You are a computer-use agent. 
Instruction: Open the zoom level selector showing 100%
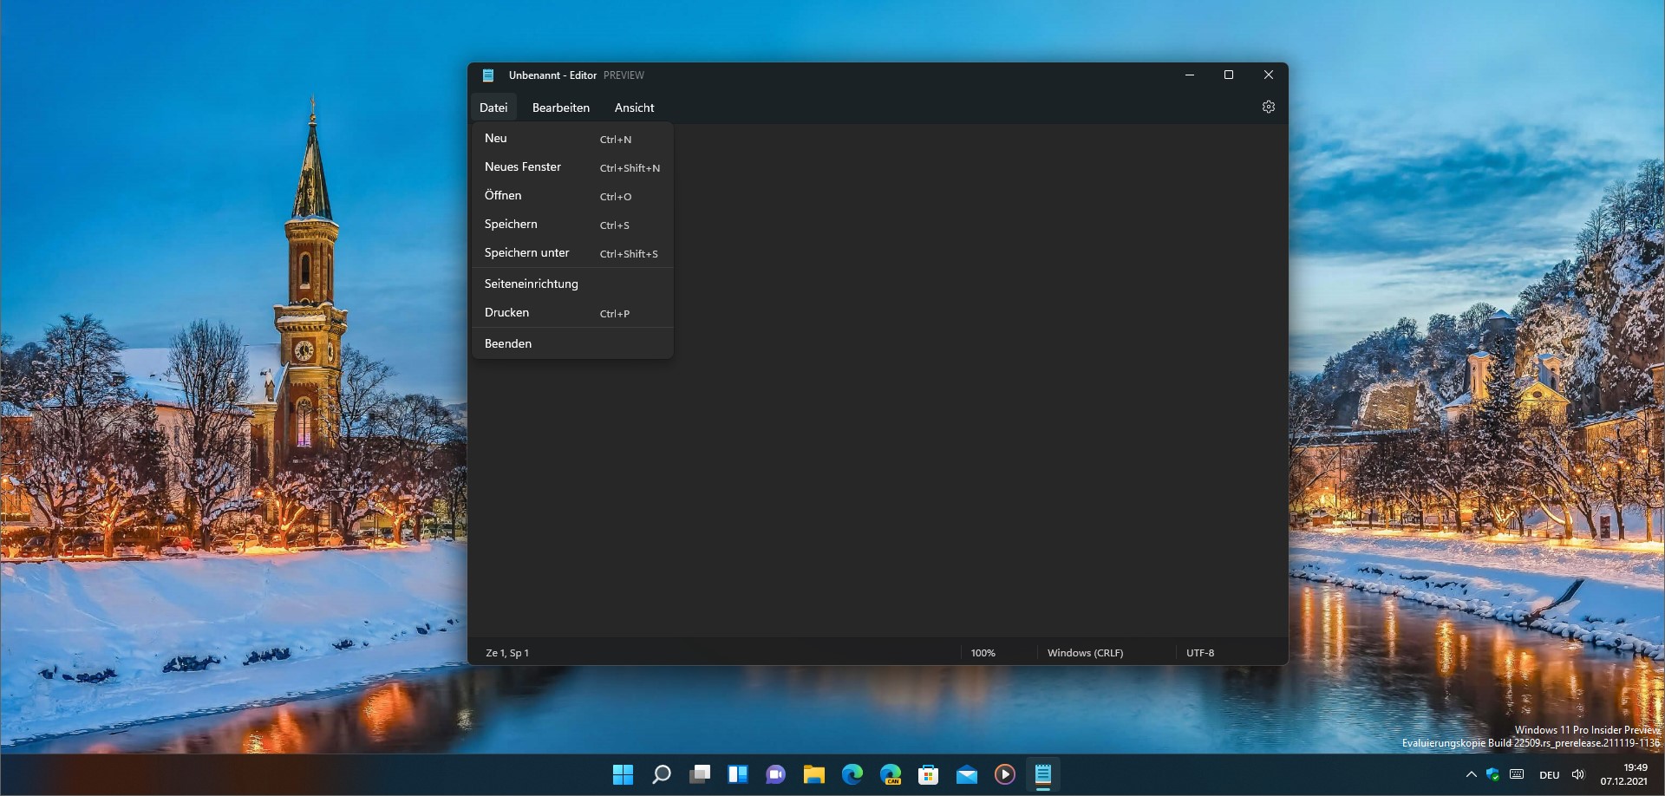(x=983, y=652)
